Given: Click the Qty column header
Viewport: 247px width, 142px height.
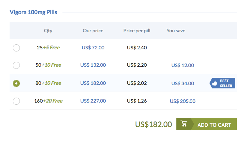Looking at the screenshot, I should 48,31.
